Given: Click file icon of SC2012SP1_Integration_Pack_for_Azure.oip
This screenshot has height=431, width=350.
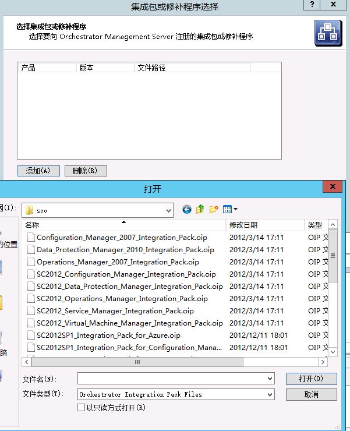Looking at the screenshot, I should pyautogui.click(x=31, y=335).
